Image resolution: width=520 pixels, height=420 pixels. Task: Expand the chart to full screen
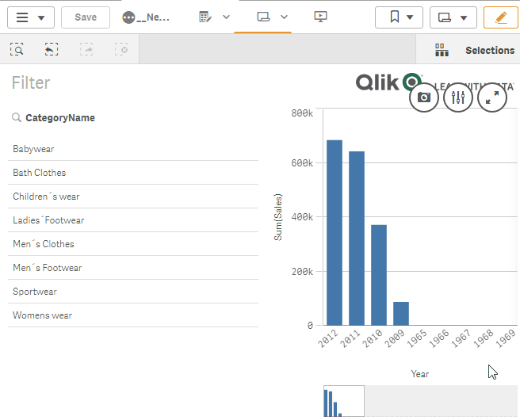[x=492, y=97]
